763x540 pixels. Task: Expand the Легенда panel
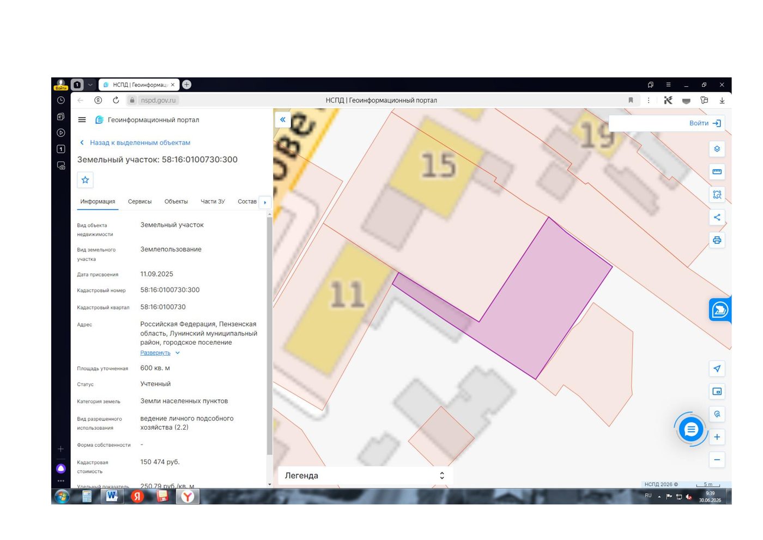(365, 476)
